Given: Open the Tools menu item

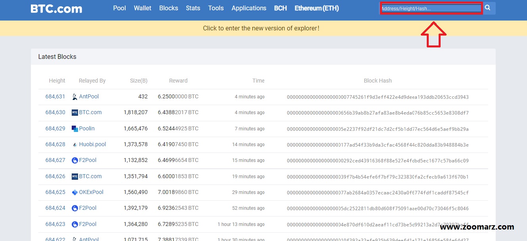Looking at the screenshot, I should coord(216,8).
